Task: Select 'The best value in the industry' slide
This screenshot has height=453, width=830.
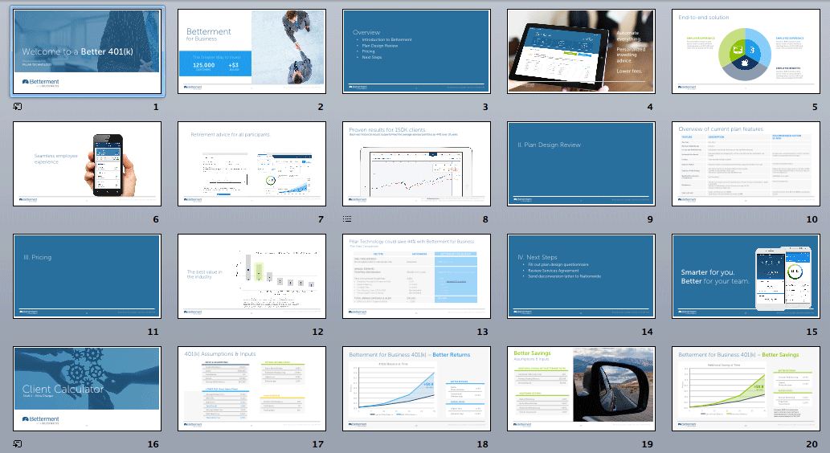Action: click(252, 276)
